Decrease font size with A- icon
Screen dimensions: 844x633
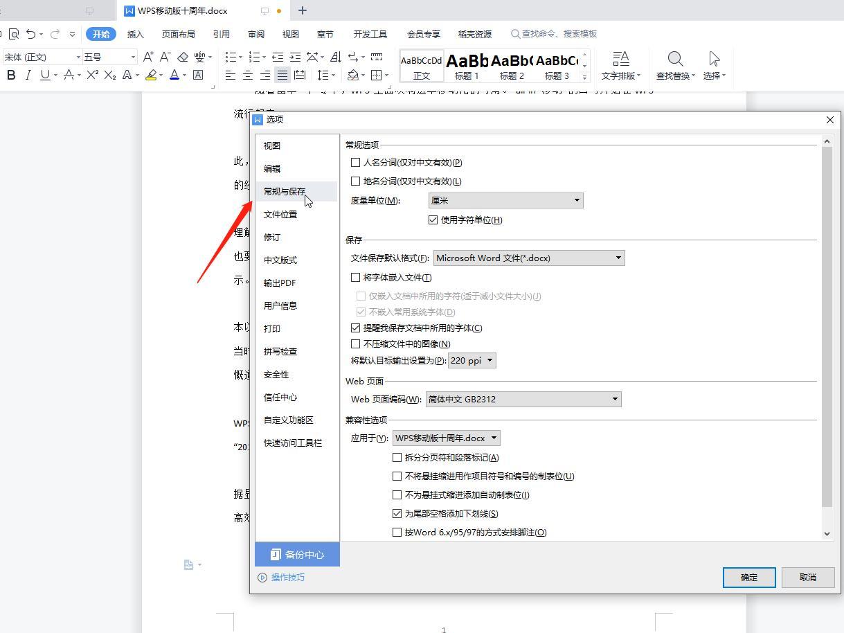[x=165, y=57]
